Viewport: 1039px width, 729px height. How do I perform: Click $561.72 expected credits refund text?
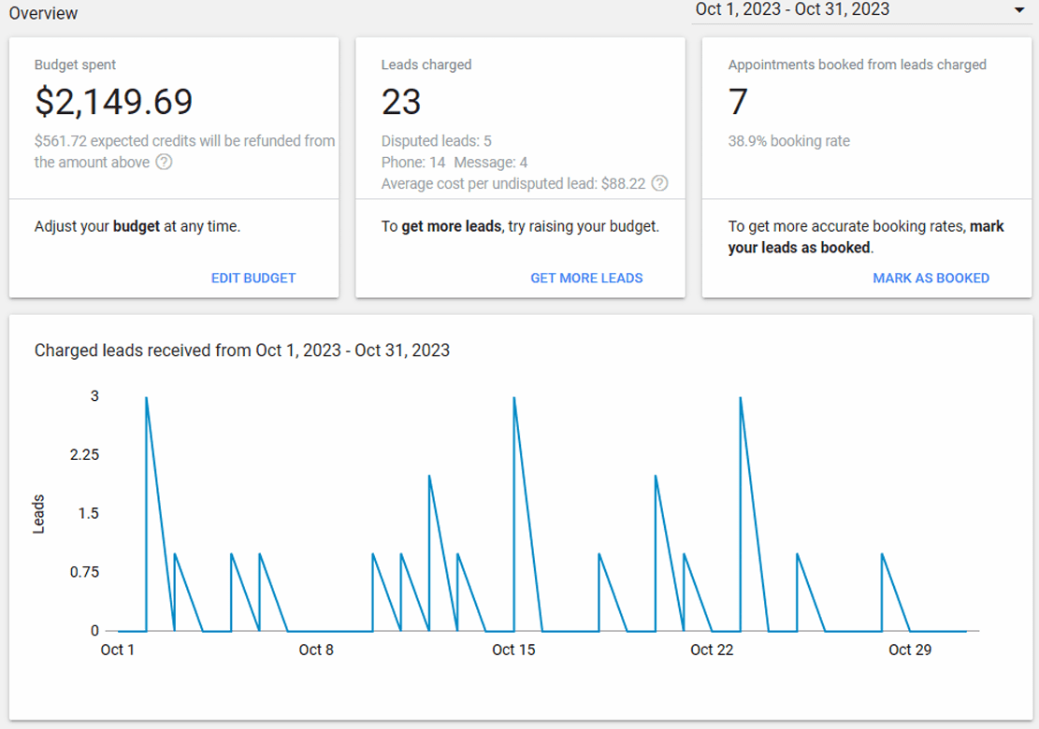pos(184,151)
